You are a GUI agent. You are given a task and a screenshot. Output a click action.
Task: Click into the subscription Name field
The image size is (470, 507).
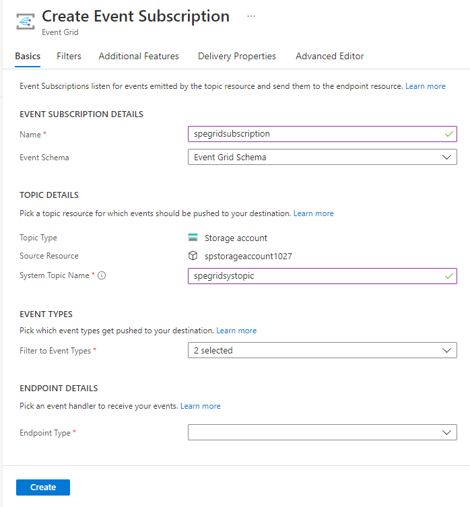[x=313, y=134]
